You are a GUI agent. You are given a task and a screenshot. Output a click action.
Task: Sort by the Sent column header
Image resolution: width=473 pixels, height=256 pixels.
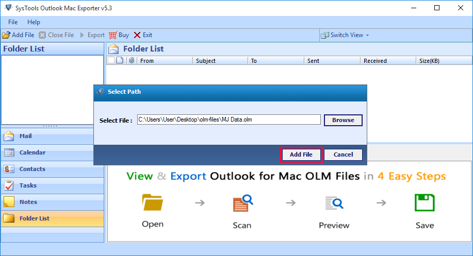[x=332, y=61]
